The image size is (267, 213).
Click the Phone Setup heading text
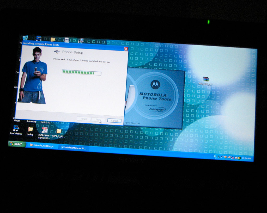(x=73, y=52)
